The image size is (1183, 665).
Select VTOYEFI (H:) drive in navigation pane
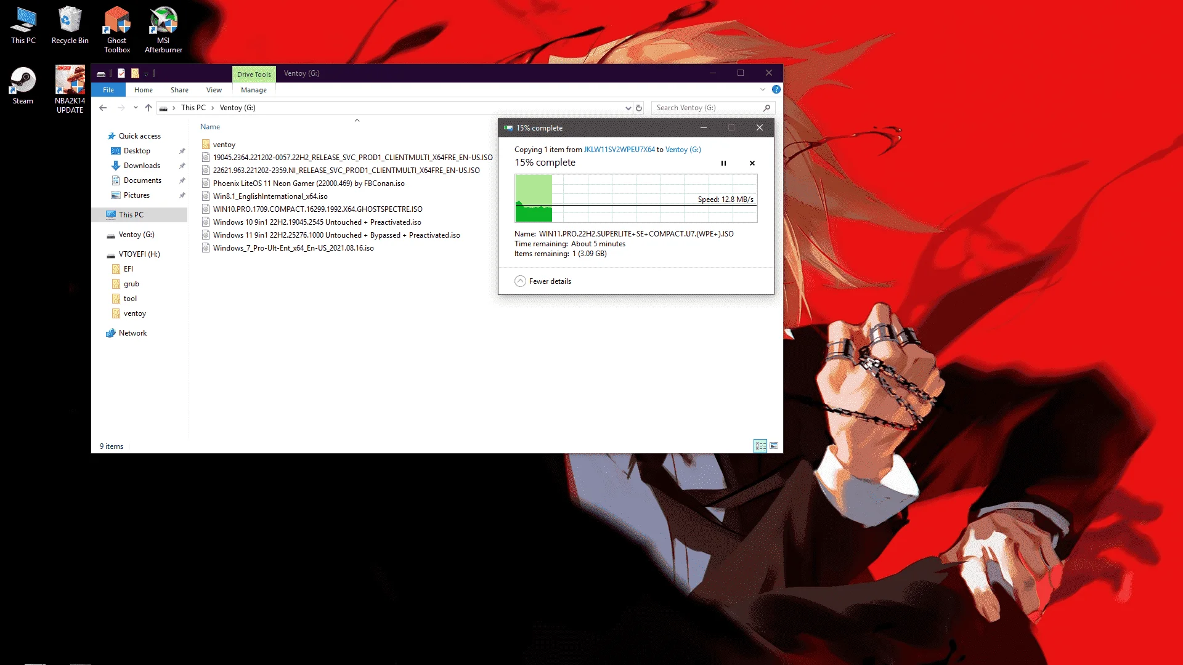click(x=139, y=254)
